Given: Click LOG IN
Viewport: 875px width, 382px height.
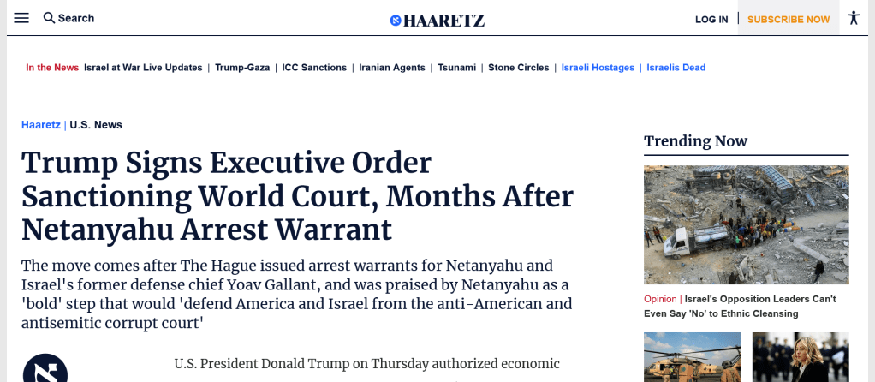Looking at the screenshot, I should [x=711, y=20].
